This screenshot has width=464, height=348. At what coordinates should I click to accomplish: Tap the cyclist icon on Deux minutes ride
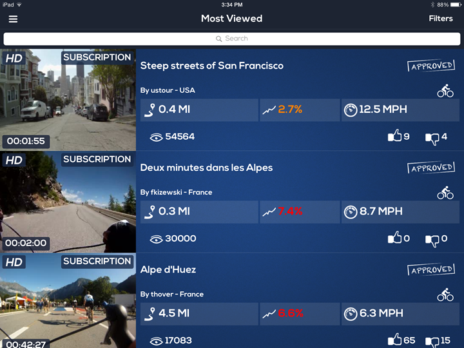445,193
